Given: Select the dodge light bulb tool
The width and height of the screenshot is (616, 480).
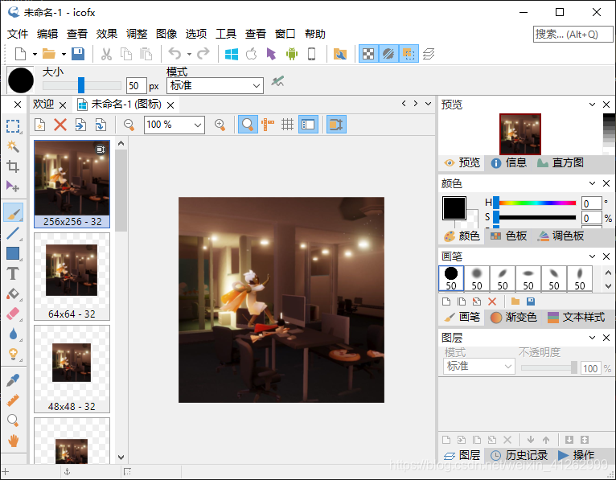Looking at the screenshot, I should tap(13, 354).
